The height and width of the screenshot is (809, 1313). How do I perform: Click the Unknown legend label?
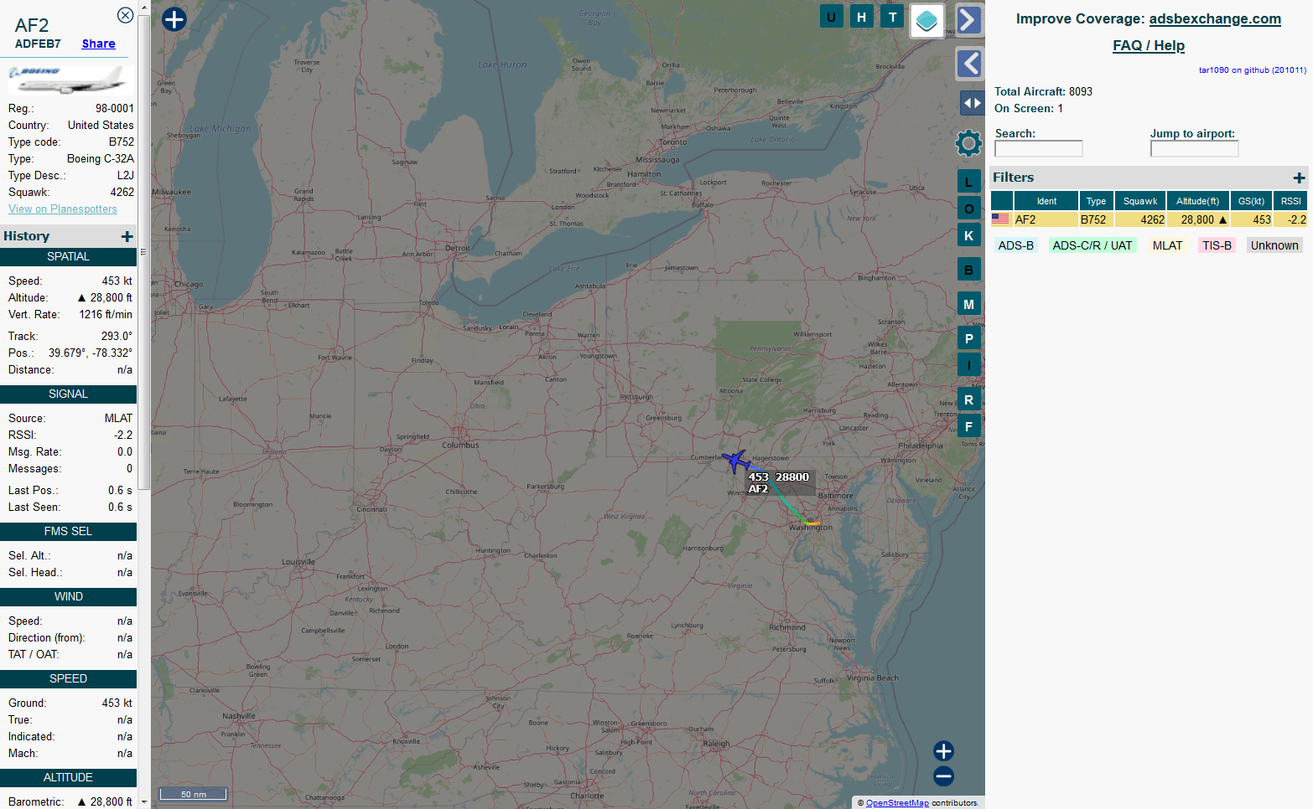tap(1274, 245)
